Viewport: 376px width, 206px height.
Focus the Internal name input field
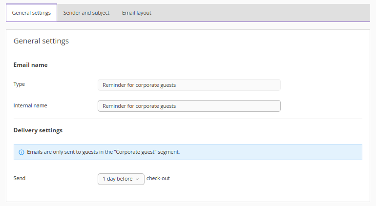pyautogui.click(x=189, y=106)
